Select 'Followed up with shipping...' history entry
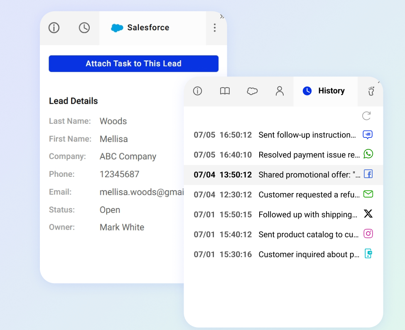405x330 pixels. click(x=283, y=215)
